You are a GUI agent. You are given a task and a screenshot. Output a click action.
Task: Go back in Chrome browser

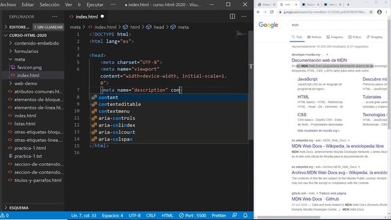pos(258,12)
